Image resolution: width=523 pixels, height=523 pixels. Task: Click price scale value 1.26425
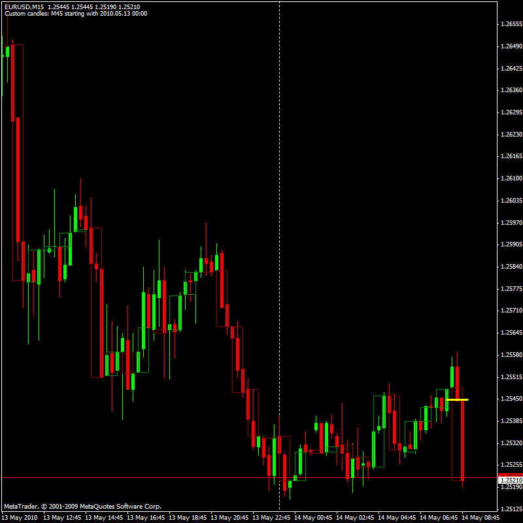512,69
